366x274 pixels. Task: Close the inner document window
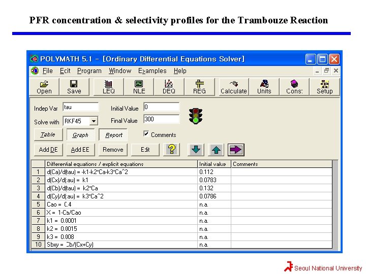(336, 71)
